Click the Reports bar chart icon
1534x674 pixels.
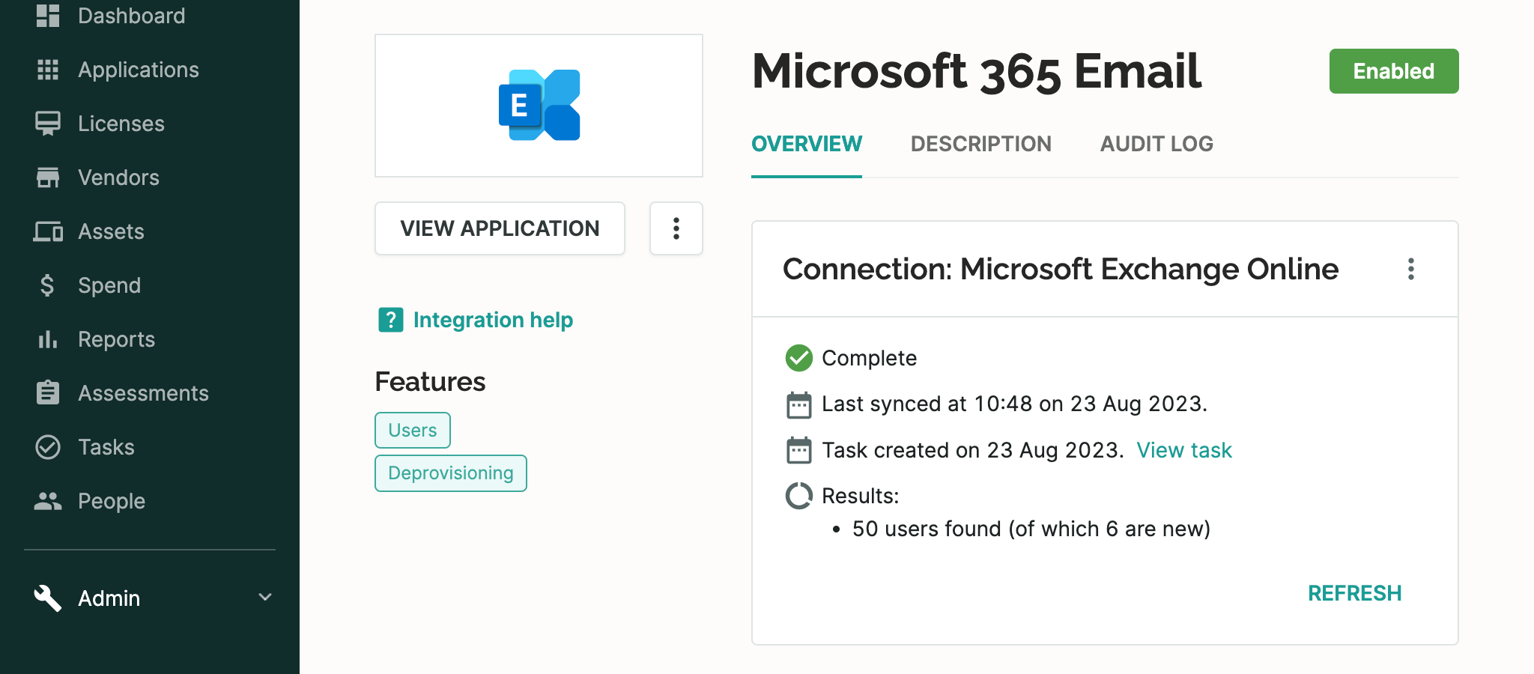pyautogui.click(x=48, y=339)
